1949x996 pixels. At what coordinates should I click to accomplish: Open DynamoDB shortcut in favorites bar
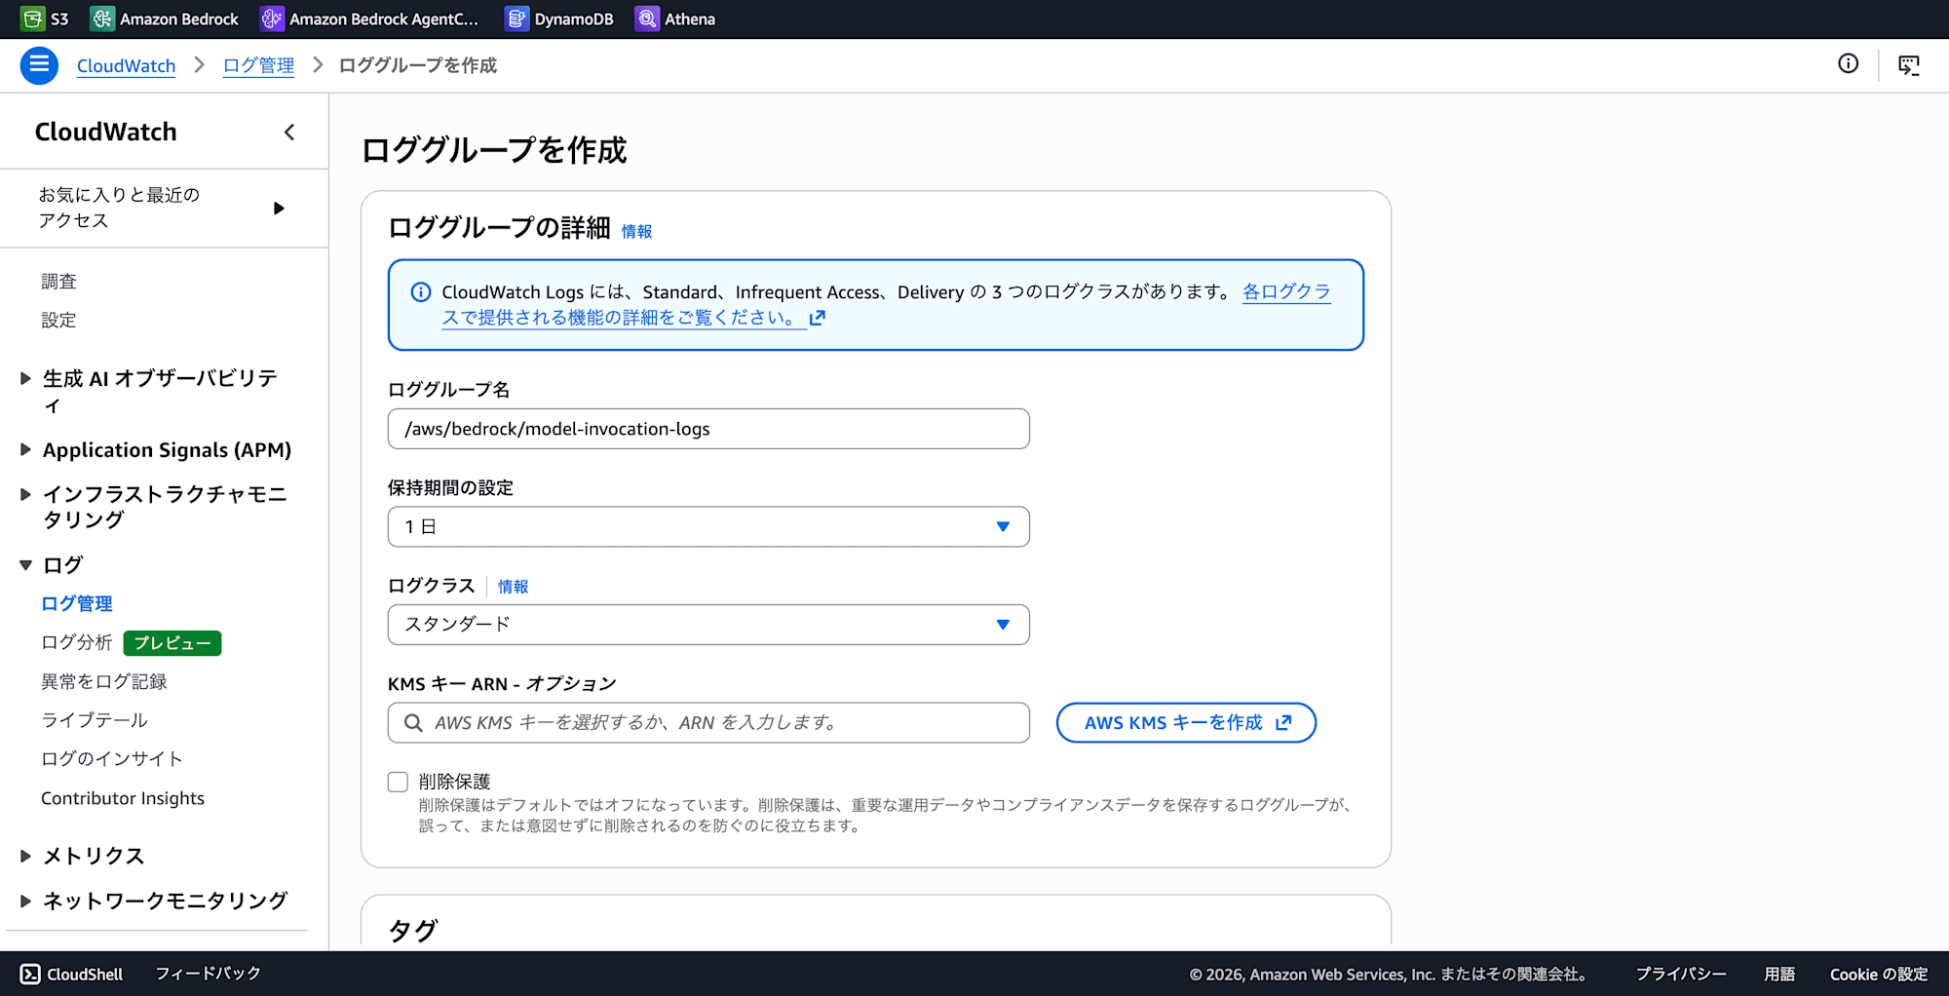click(559, 19)
